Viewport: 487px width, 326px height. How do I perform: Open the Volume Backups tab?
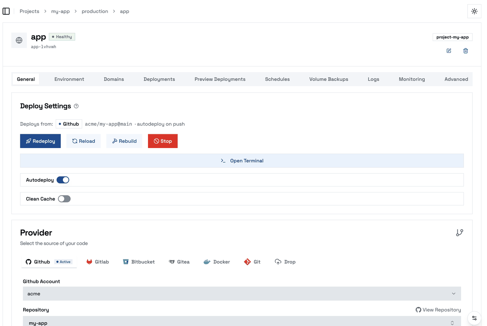[329, 79]
